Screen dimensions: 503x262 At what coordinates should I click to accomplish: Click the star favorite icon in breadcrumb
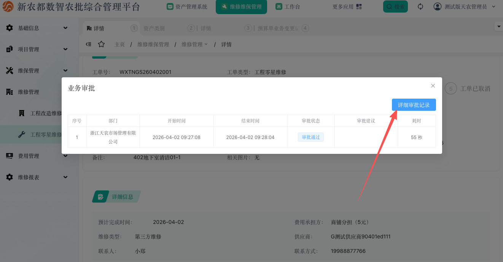point(101,44)
